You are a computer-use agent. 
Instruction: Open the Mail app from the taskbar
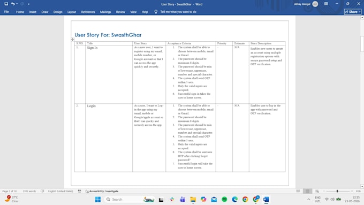tap(214, 200)
